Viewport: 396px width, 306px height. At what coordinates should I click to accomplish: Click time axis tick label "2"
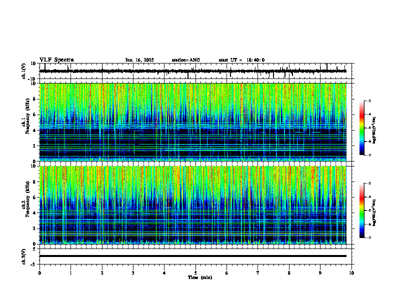click(x=102, y=273)
